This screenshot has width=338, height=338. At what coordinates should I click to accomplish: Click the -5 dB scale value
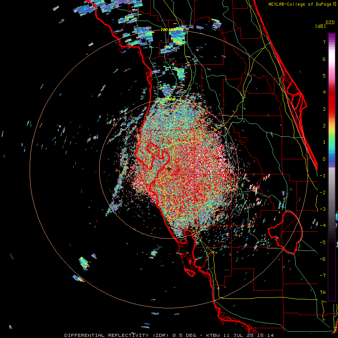[x=323, y=243]
